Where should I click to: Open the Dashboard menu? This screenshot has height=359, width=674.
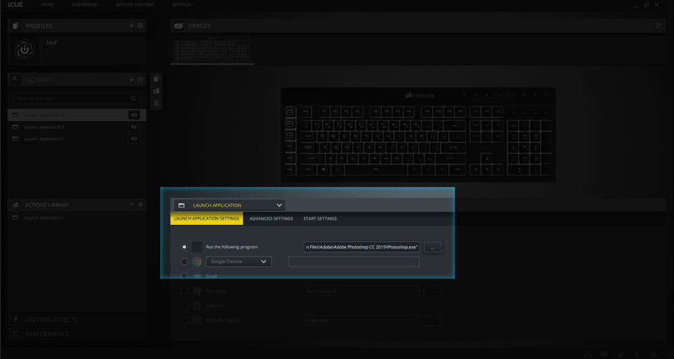tap(85, 5)
